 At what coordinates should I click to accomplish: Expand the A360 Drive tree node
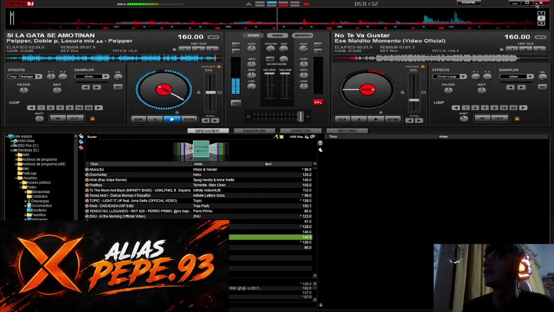point(12,141)
